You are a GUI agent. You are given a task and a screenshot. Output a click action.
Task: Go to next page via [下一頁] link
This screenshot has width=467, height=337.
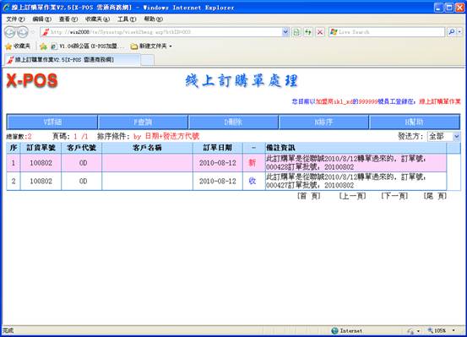[x=394, y=196]
